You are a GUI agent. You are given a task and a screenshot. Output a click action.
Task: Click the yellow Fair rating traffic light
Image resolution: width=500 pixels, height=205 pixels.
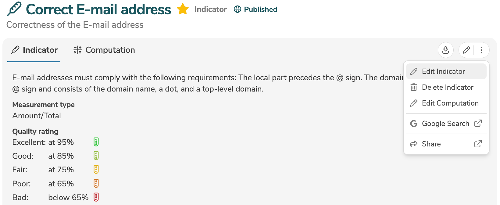click(x=96, y=170)
